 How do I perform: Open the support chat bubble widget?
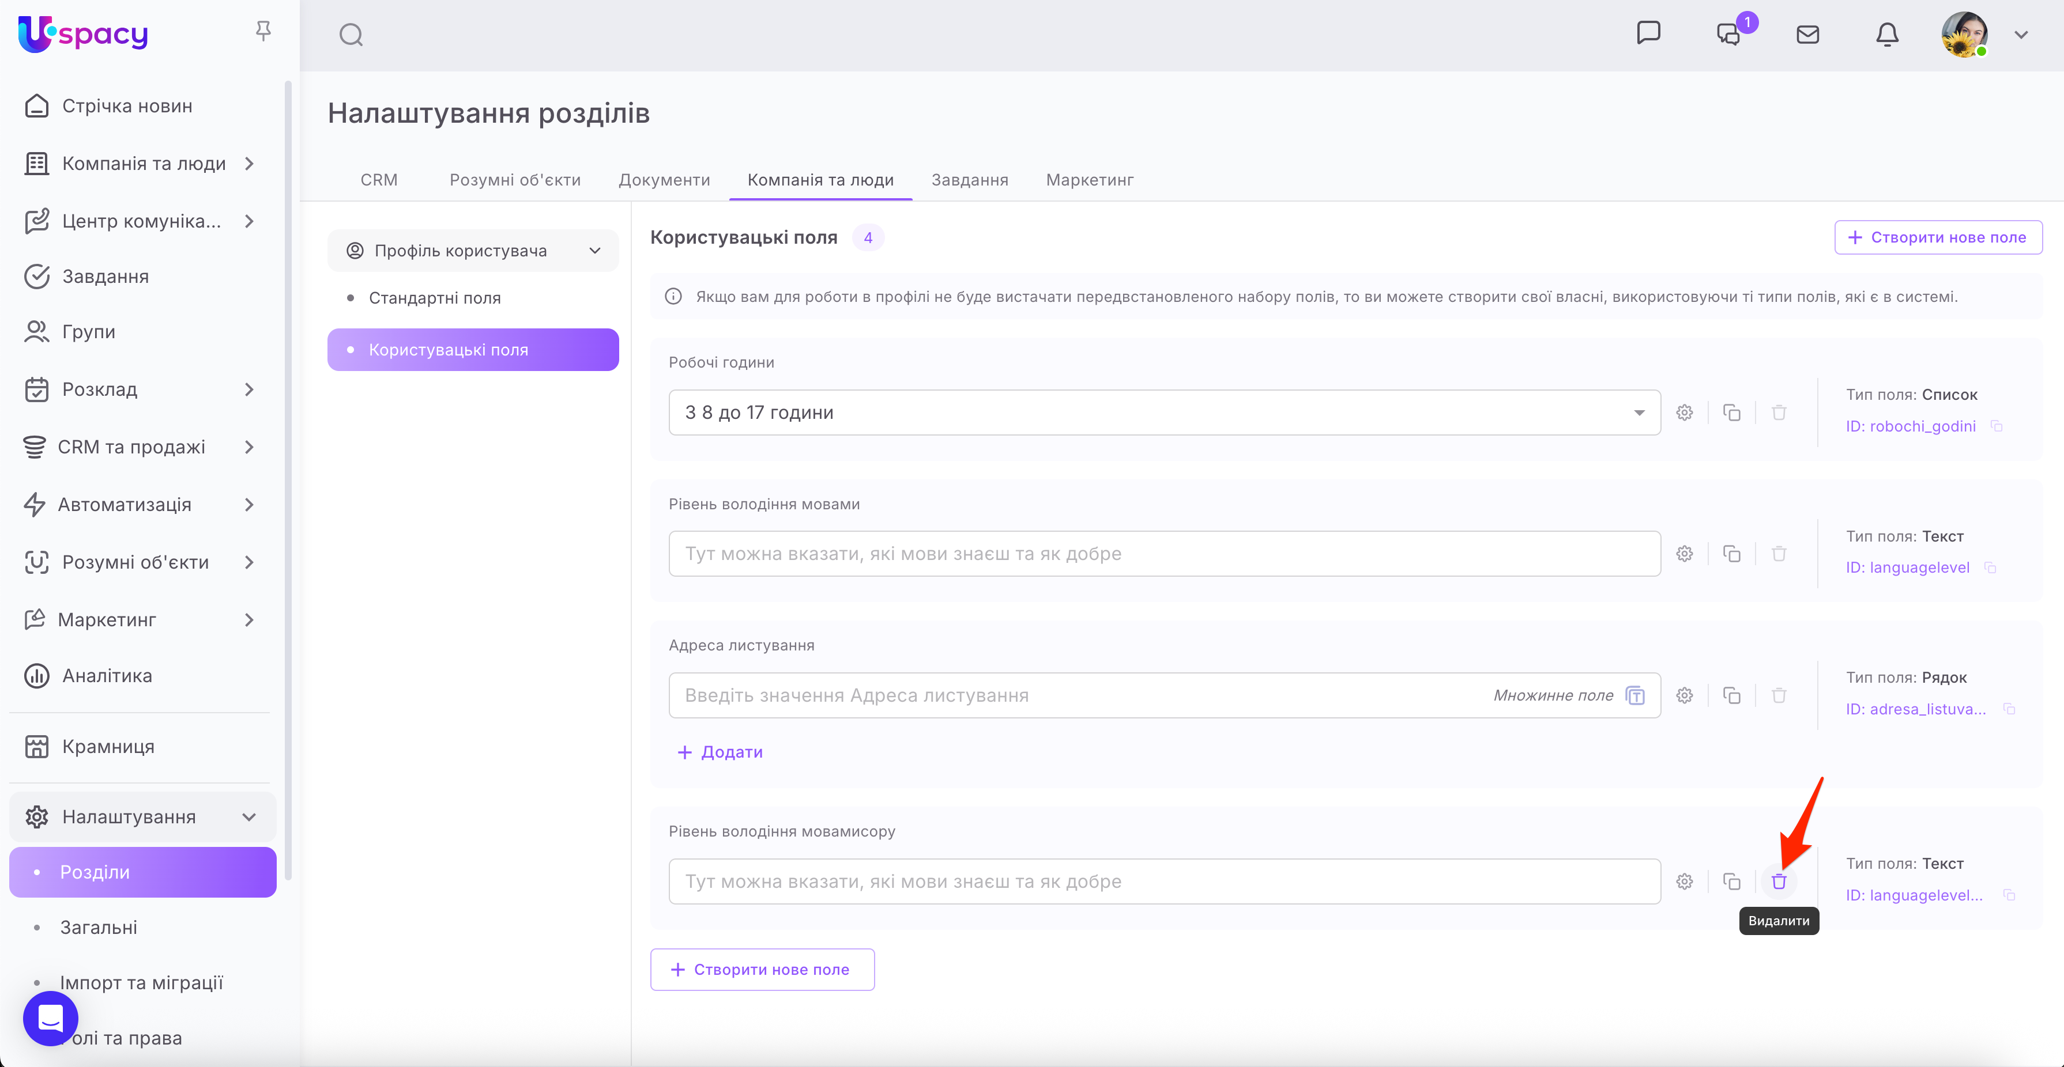(51, 1018)
